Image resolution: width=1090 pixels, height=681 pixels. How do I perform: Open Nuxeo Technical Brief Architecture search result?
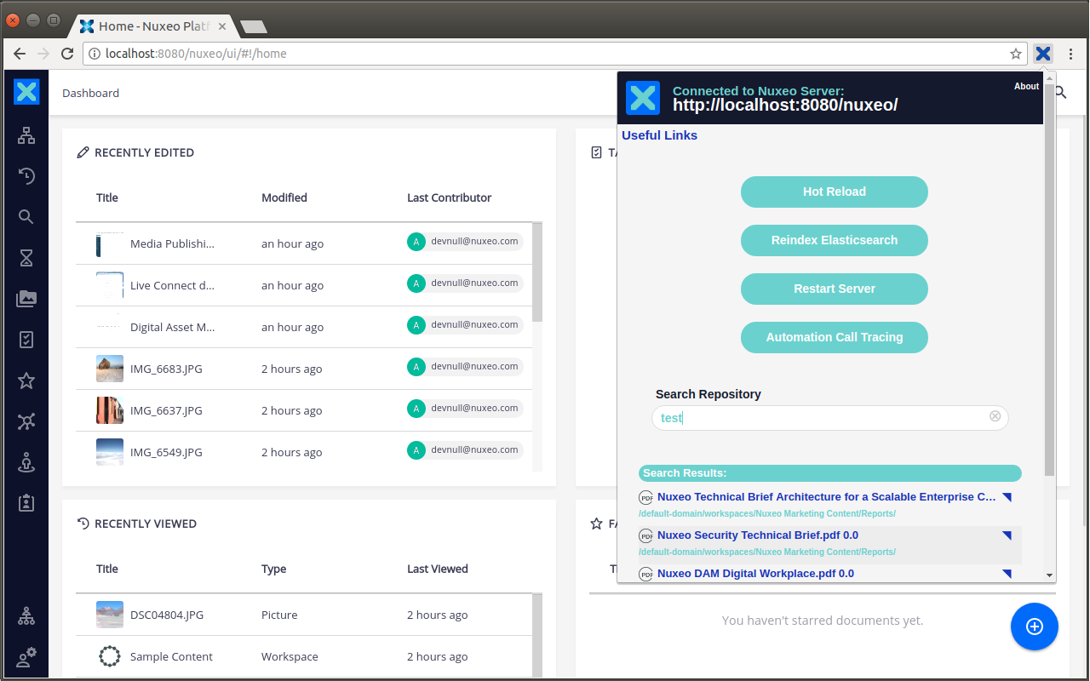(826, 497)
